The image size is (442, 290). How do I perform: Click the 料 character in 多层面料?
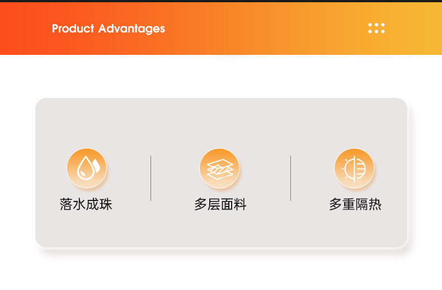(240, 204)
